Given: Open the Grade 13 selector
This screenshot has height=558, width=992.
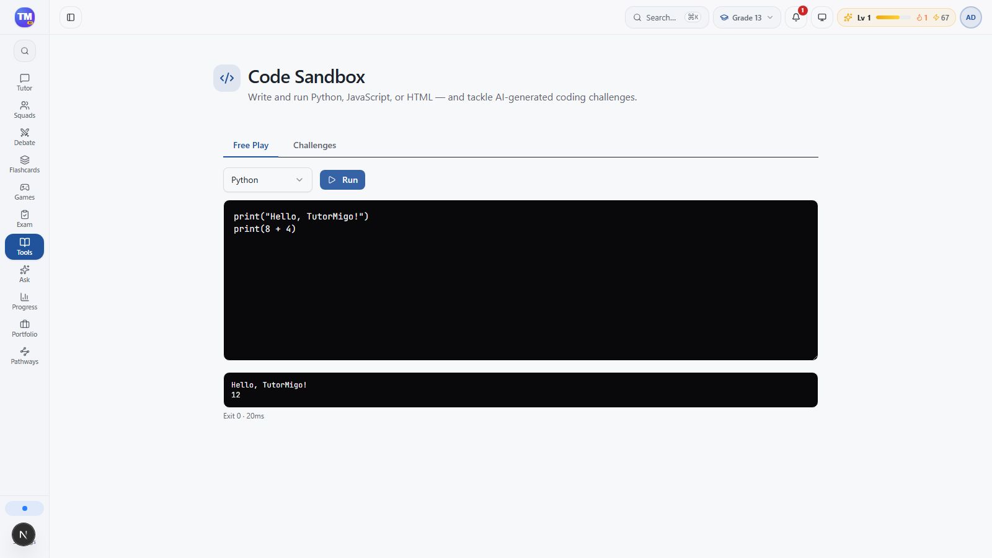Looking at the screenshot, I should (746, 17).
